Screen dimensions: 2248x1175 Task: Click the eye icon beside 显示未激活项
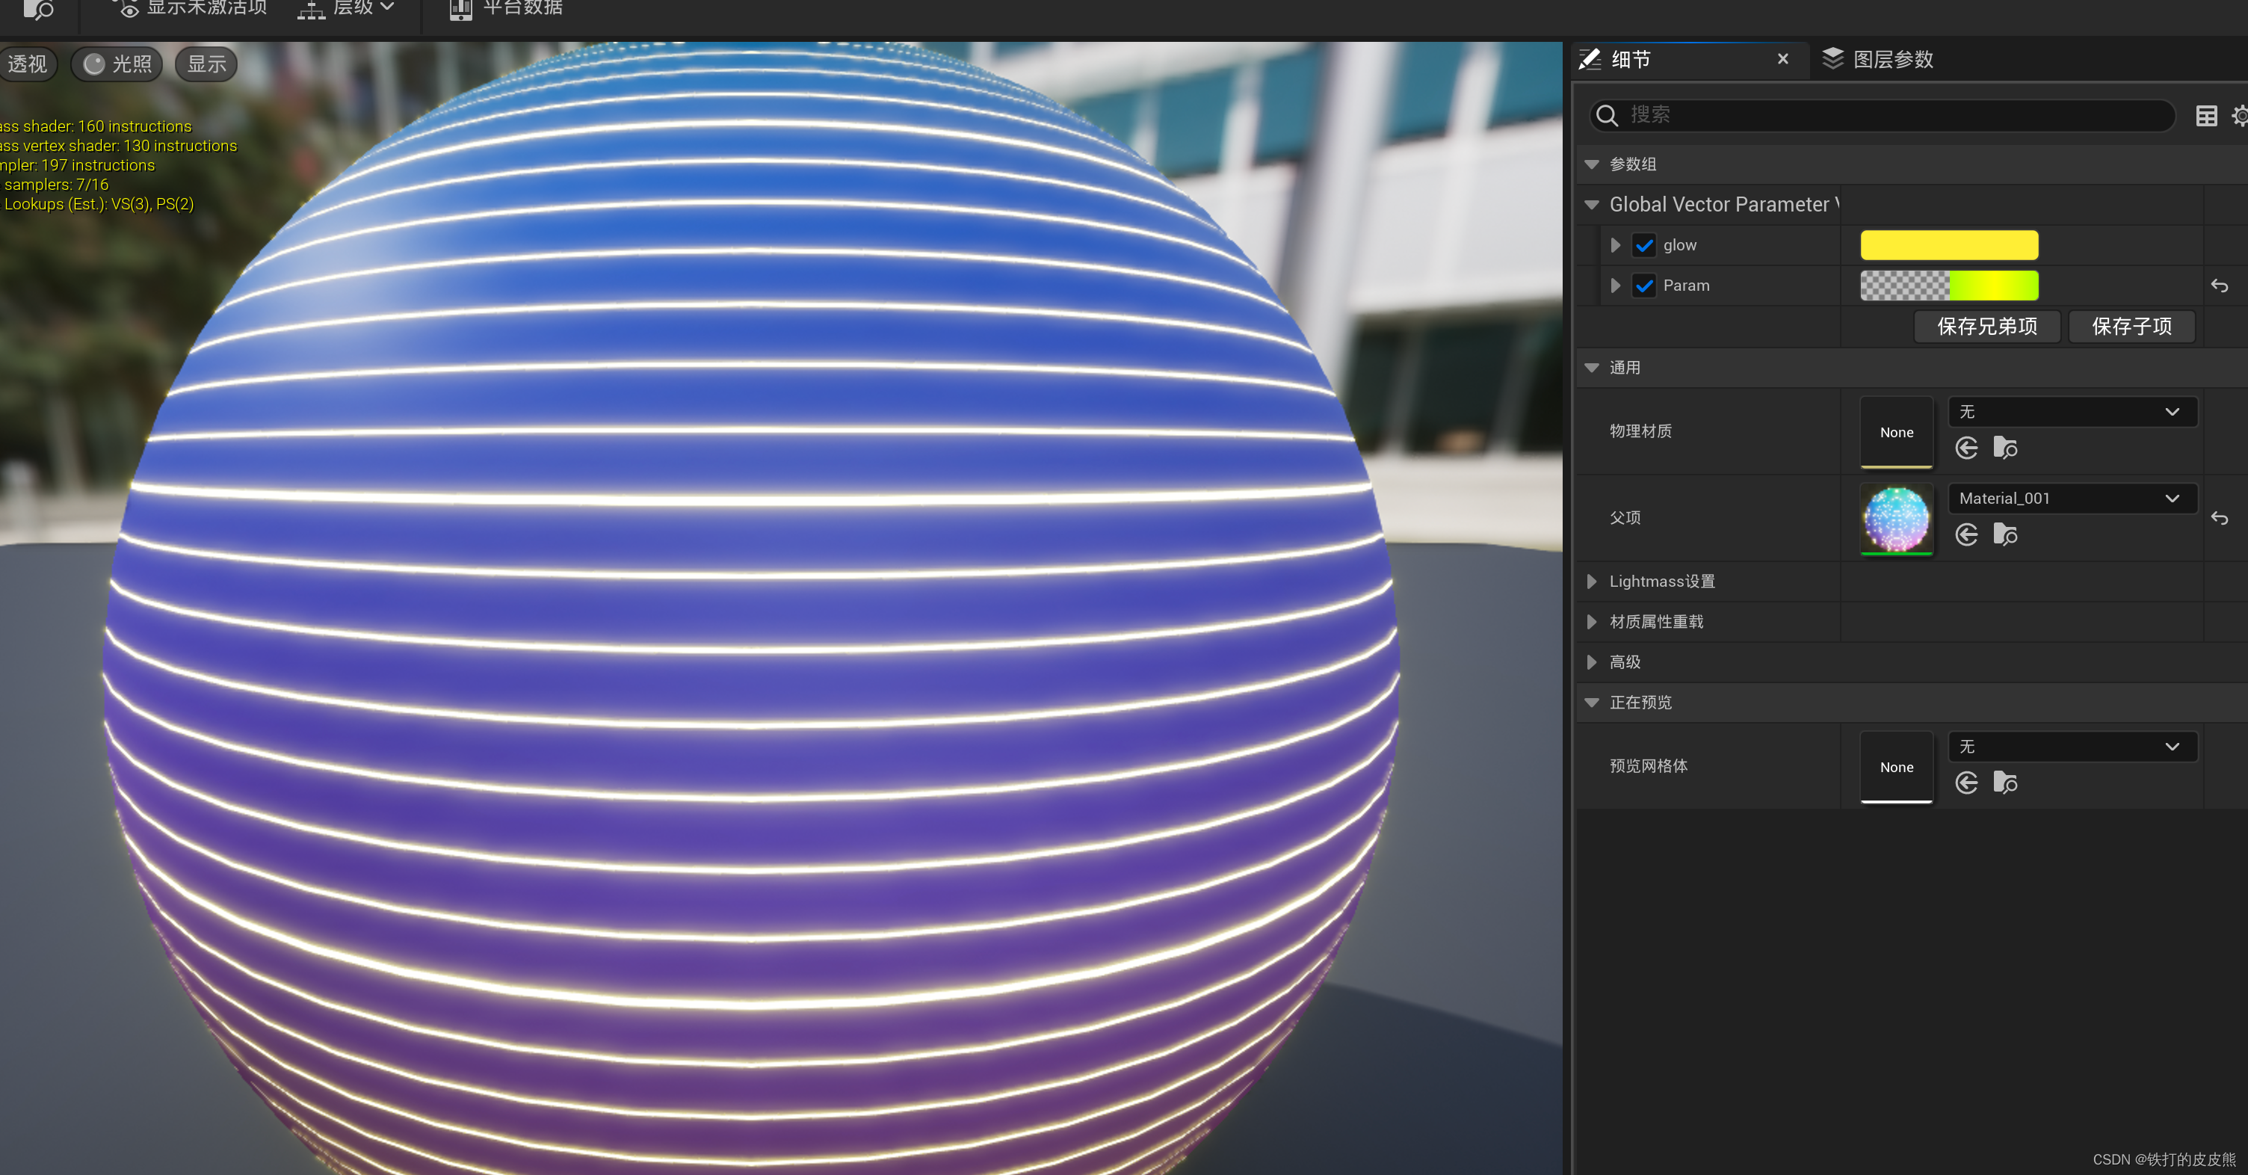click(129, 9)
